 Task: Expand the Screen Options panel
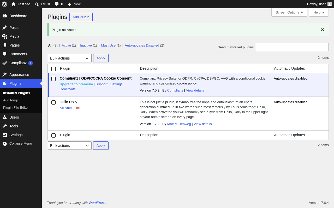(289, 12)
